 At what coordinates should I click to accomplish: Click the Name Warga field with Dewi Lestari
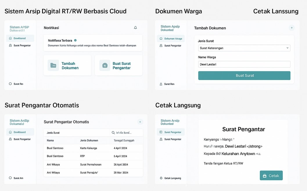point(244,64)
